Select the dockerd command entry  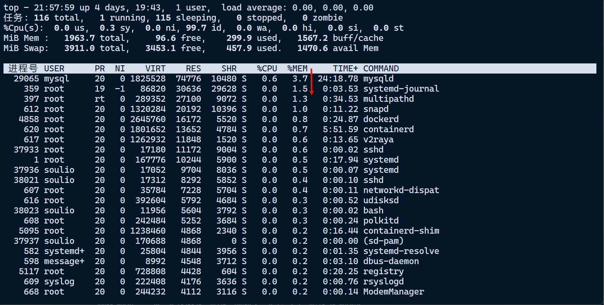(381, 119)
